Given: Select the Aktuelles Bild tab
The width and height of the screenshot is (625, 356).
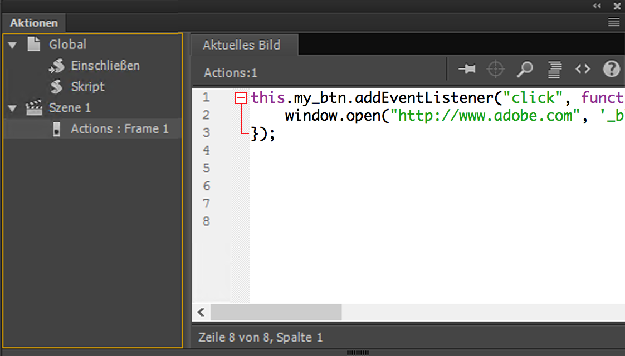Looking at the screenshot, I should tap(242, 45).
